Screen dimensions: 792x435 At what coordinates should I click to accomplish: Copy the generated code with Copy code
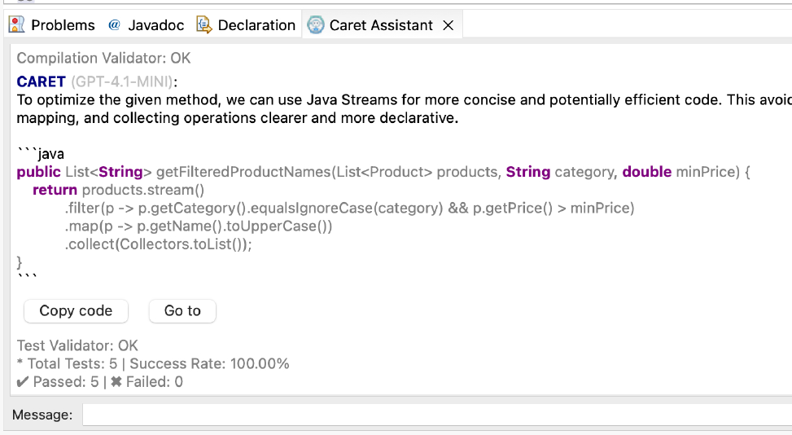pos(76,310)
